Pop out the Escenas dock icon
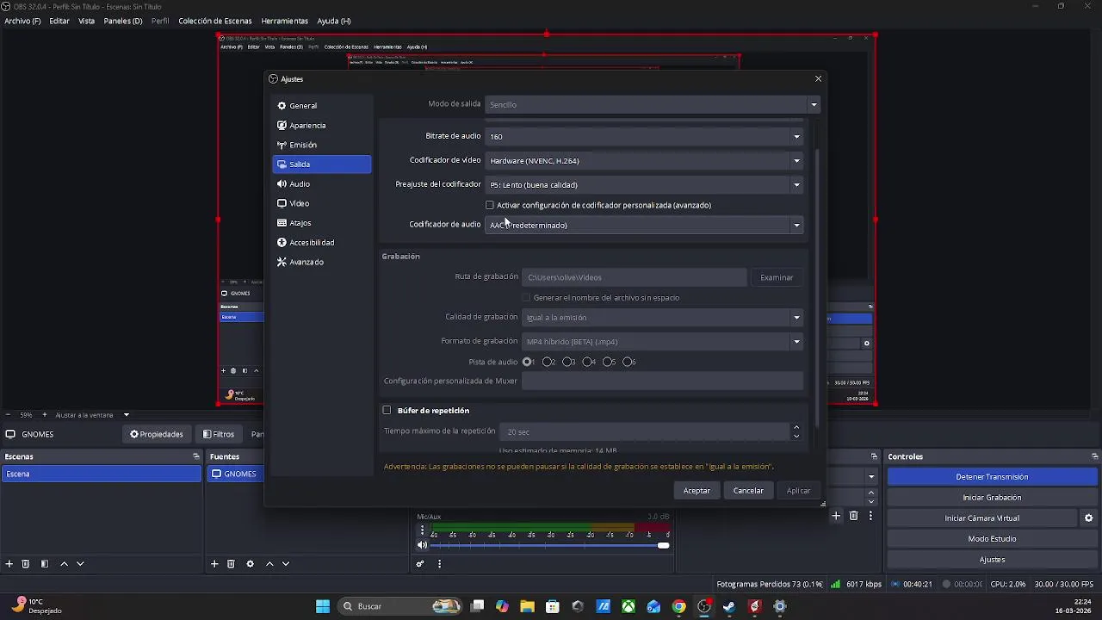This screenshot has height=620, width=1102. [196, 456]
